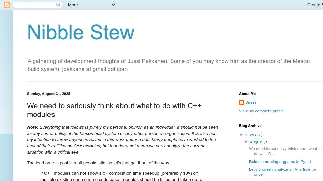Open post titled We need to seriously think
This screenshot has height=181, width=323.
point(114,110)
